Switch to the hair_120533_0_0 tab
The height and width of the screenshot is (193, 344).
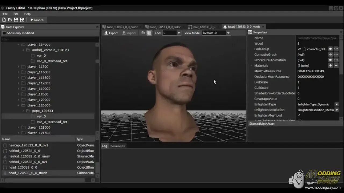pos(202,27)
